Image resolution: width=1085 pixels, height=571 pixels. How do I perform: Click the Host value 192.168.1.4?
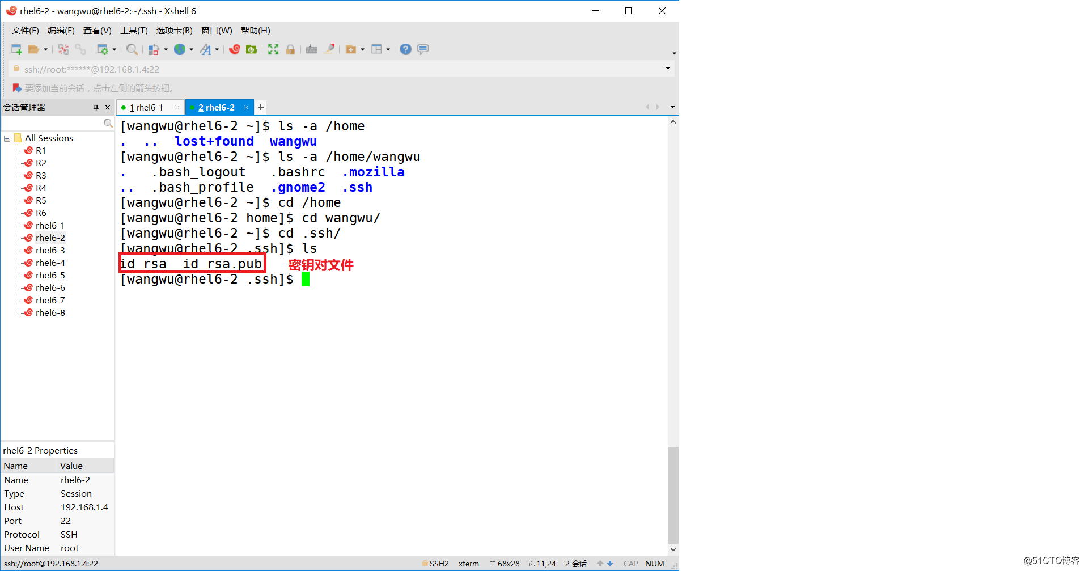tap(84, 507)
